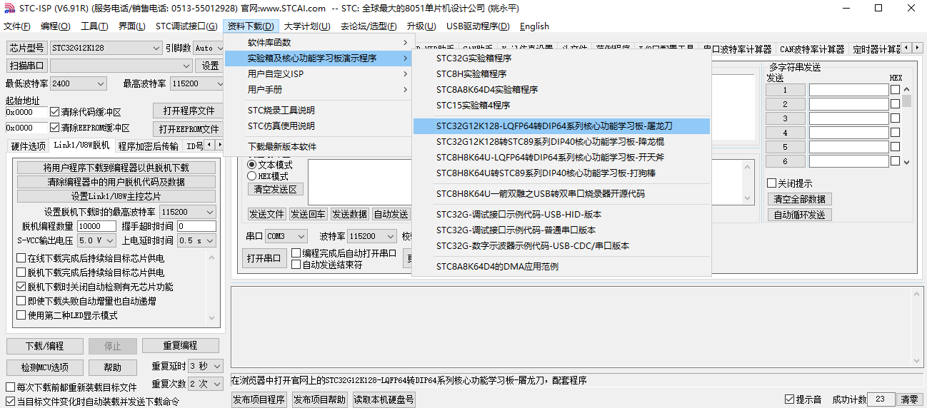Click the 读取本机硬盘号 button
Screen dimensions: 927x408
click(x=384, y=399)
